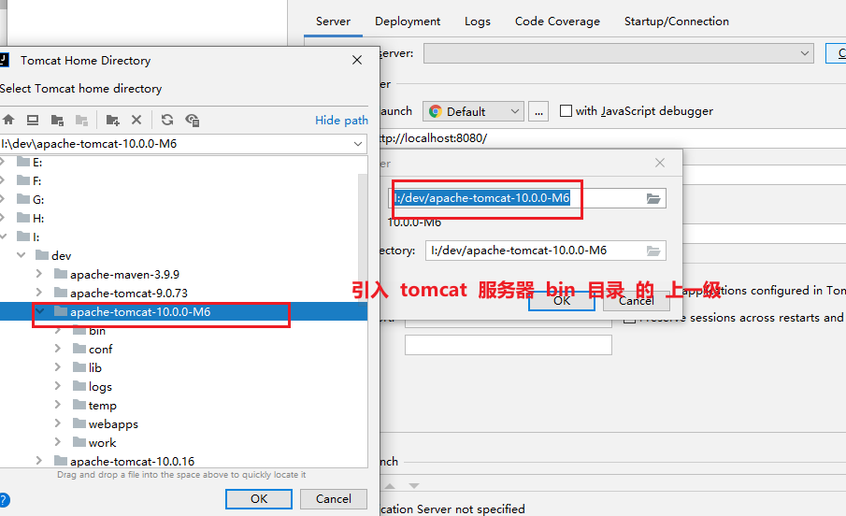Open the Code Coverage tab
The height and width of the screenshot is (516, 846).
[x=557, y=21]
